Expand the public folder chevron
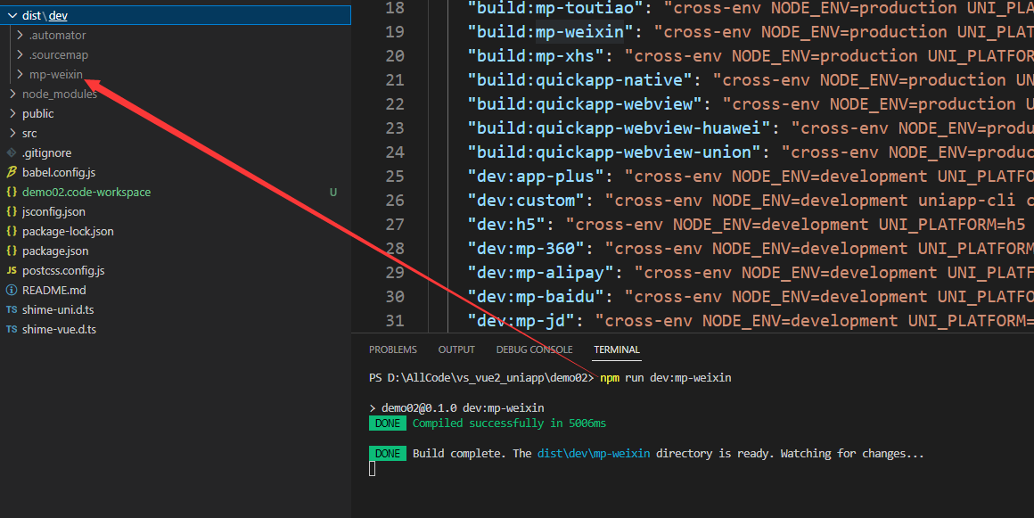Image resolution: width=1034 pixels, height=518 pixels. (12, 113)
